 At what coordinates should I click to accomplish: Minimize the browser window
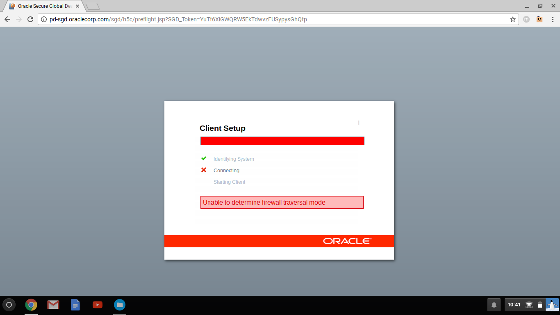527,6
